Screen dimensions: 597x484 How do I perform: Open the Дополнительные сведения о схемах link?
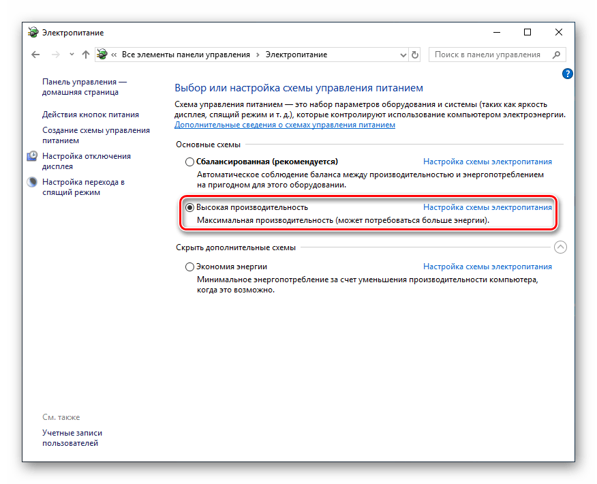[x=284, y=125]
